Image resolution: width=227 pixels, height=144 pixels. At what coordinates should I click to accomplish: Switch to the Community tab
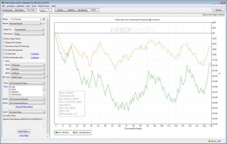pos(7,10)
